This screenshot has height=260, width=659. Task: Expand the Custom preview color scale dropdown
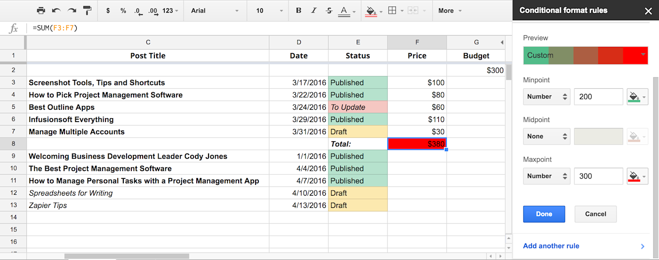586,55
